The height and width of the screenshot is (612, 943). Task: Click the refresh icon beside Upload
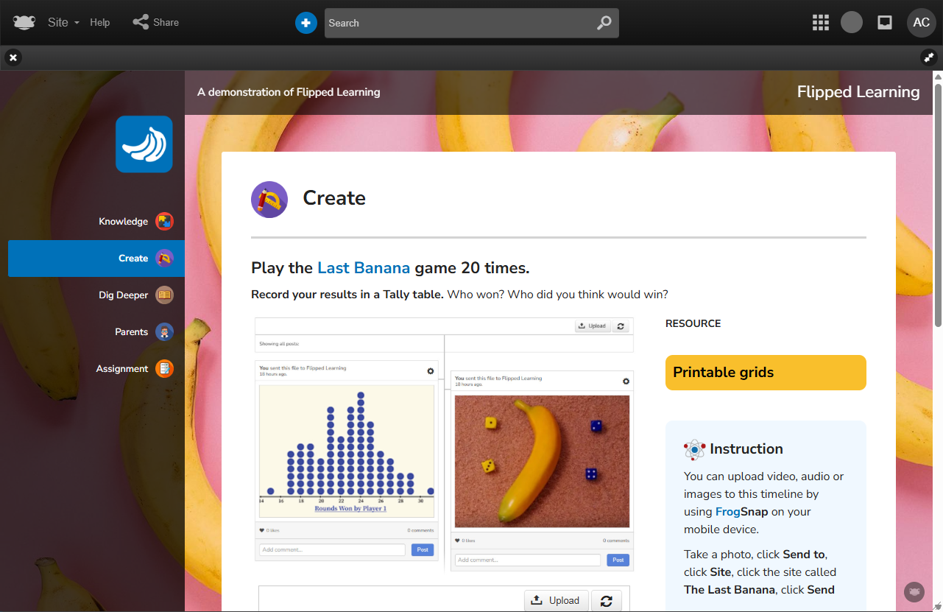(606, 600)
